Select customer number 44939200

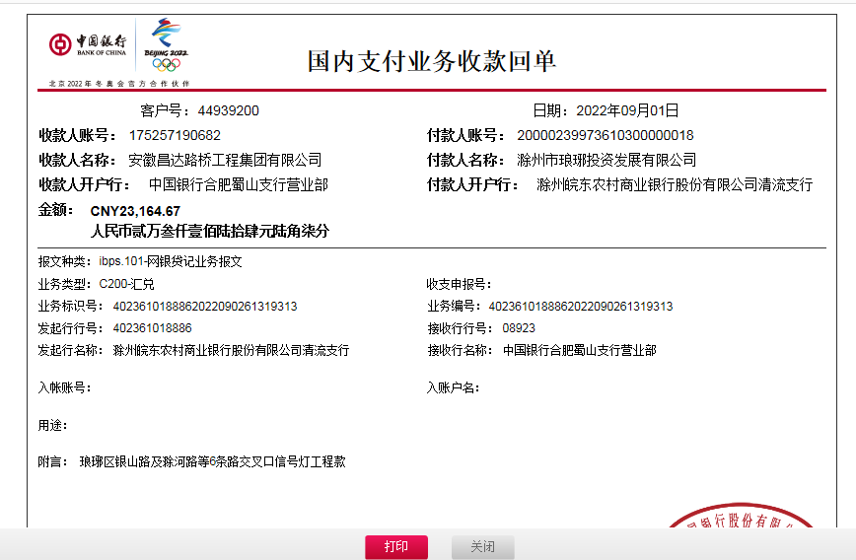(x=228, y=110)
